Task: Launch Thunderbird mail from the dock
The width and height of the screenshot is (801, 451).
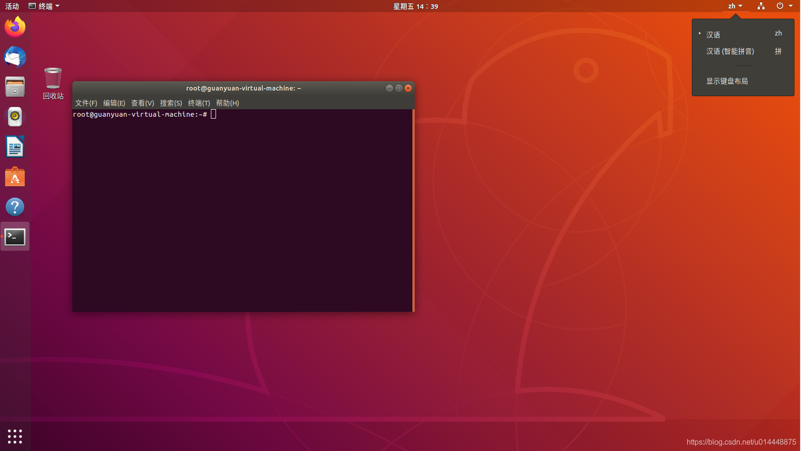Action: (15, 57)
